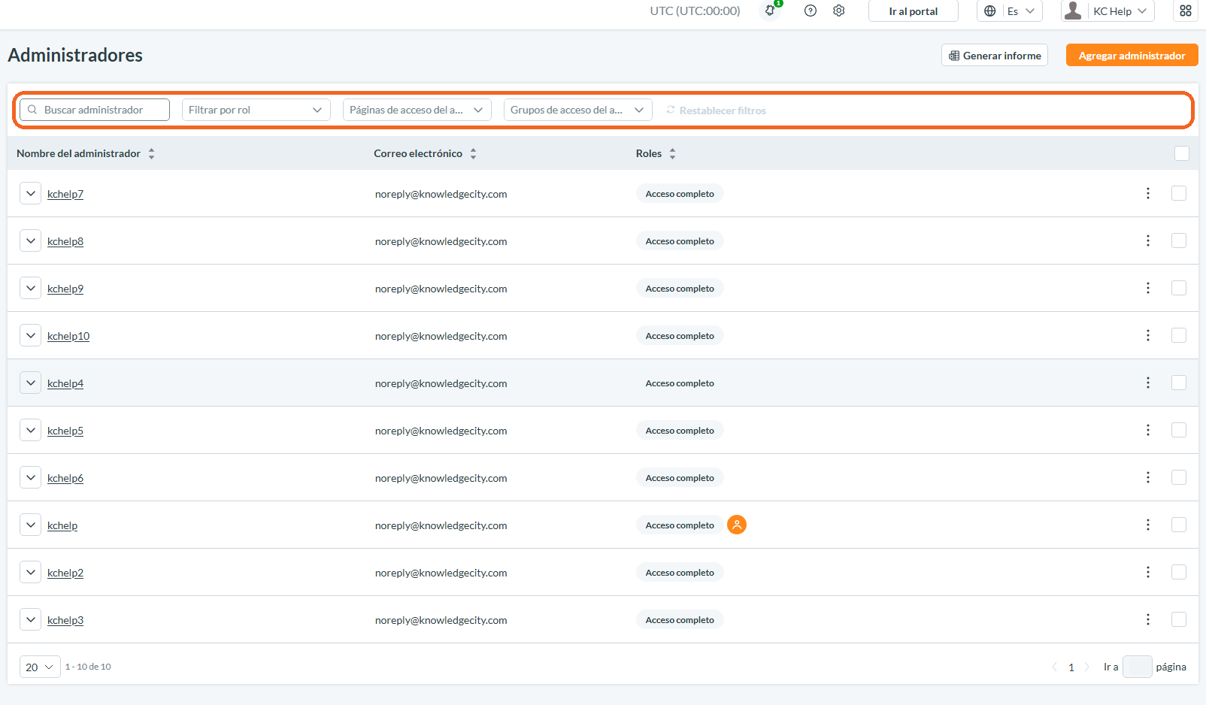Click the go-to-page number input

[x=1138, y=667]
